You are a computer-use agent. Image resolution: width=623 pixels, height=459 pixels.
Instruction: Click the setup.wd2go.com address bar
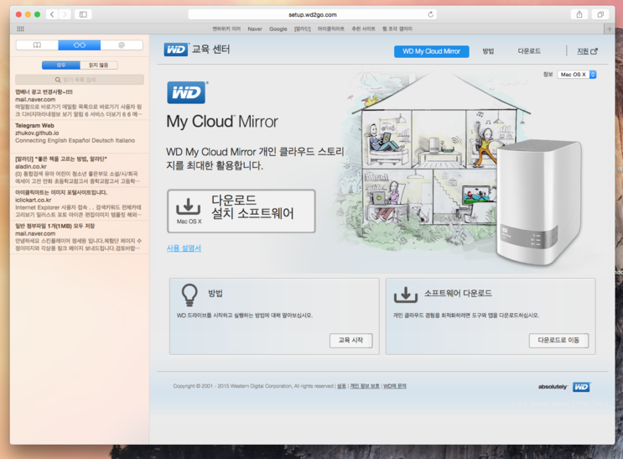312,15
